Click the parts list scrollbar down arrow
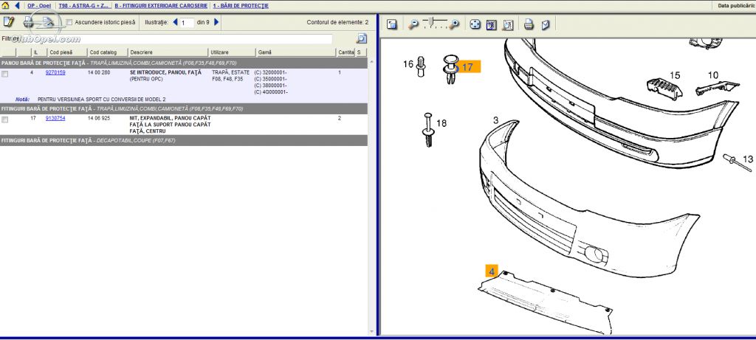Screen dimensions: 756x340 pos(371,331)
